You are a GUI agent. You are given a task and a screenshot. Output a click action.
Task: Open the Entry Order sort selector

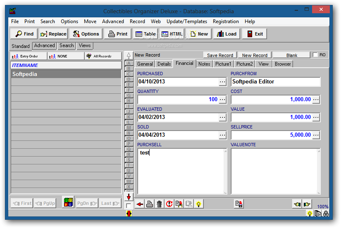(x=29, y=56)
